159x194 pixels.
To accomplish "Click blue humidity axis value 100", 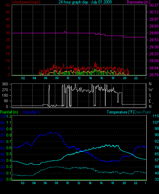I will pyautogui.click(x=3, y=116).
